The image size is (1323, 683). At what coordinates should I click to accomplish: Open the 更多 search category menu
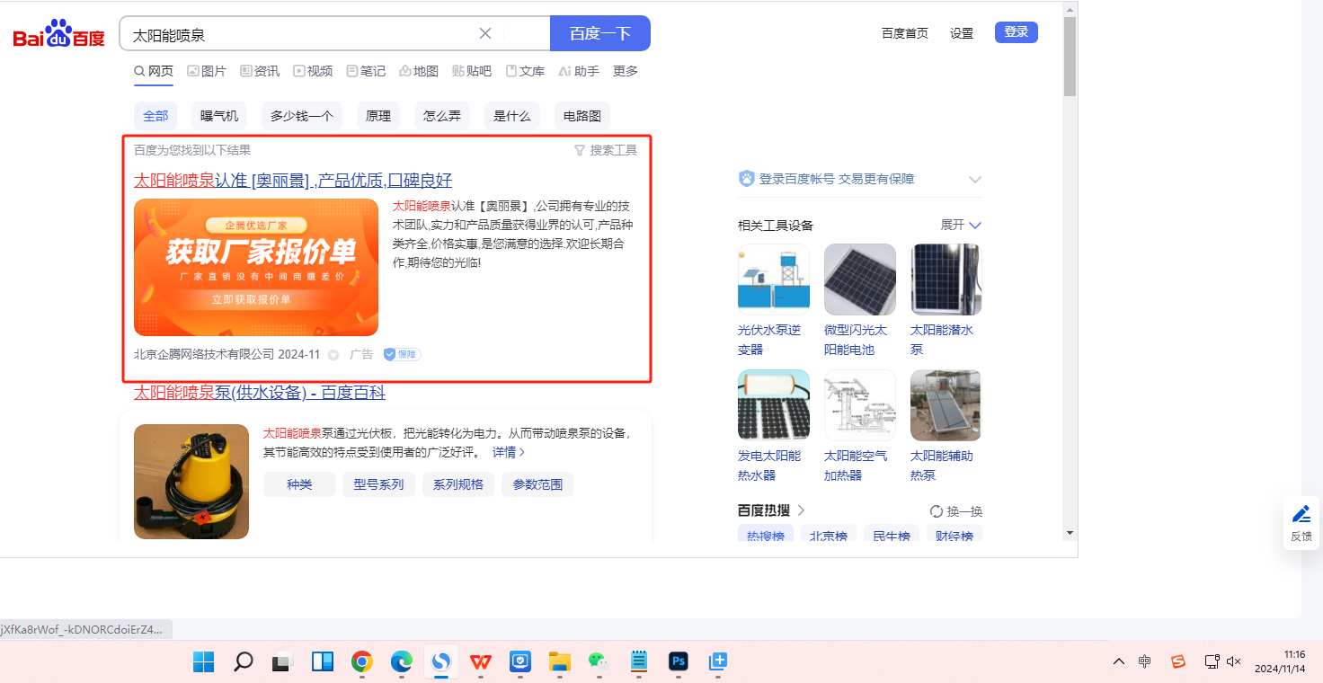coord(626,71)
